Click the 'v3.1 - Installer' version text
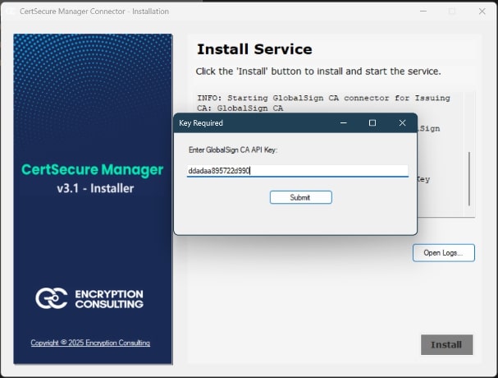Screen dimensions: 498x378 point(95,188)
